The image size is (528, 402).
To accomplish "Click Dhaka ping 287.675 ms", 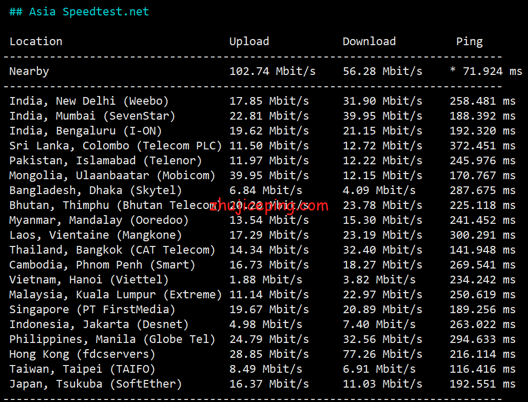I will tap(482, 190).
